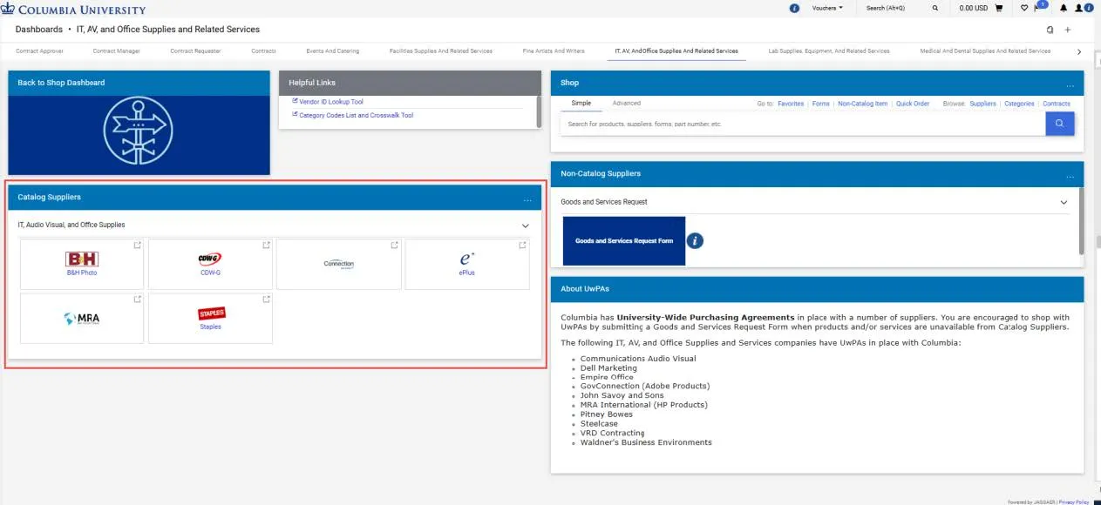Collapse the Goods and Services Request section
1101x505 pixels.
click(1064, 202)
